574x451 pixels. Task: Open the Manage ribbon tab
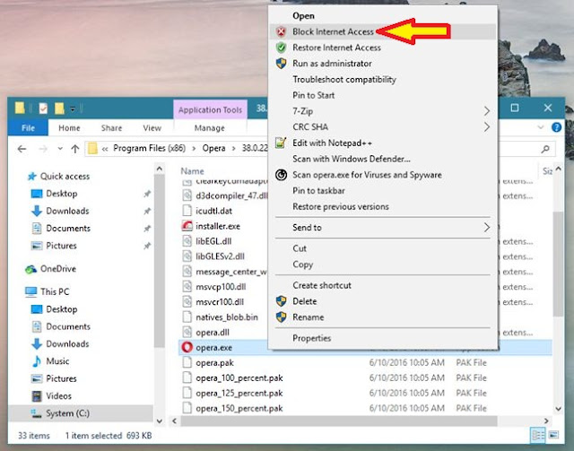(x=209, y=127)
